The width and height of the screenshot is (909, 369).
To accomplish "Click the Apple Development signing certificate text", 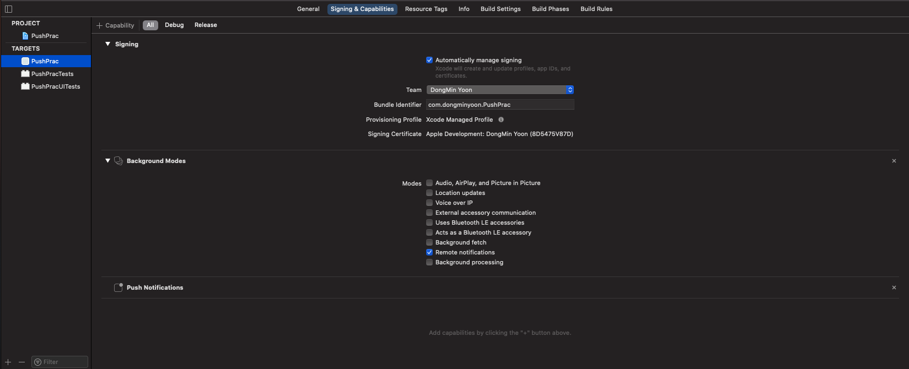I will (x=499, y=134).
